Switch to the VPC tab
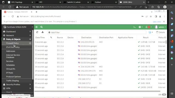Image resolution: width=175 pixels, height=98 pixels. click(48, 2)
